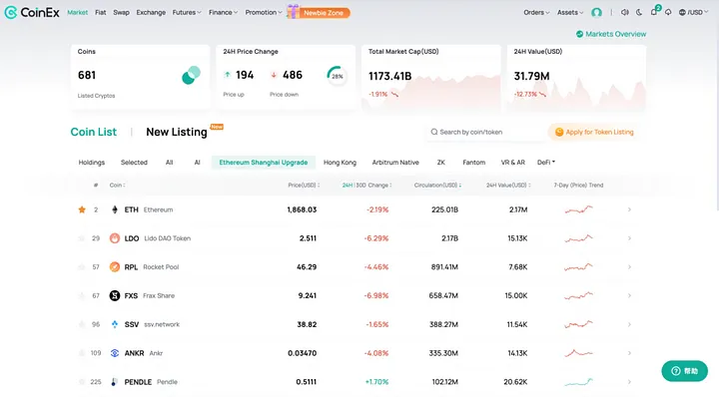This screenshot has height=397, width=719.
Task: Click the speaker announcements icon
Action: tap(624, 12)
